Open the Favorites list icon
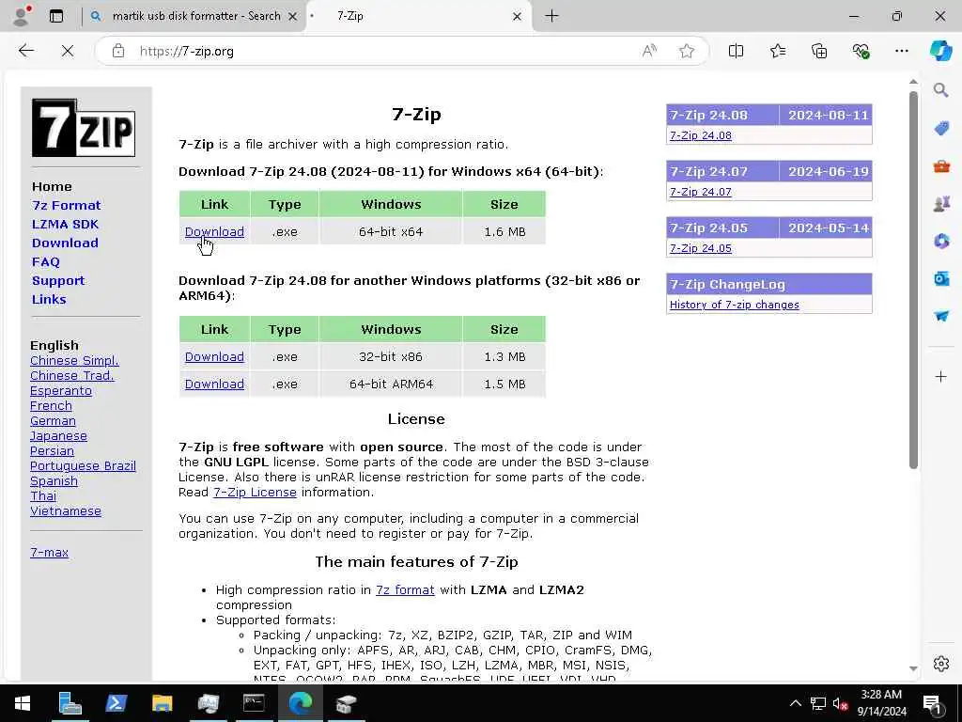The height and width of the screenshot is (722, 962). click(778, 51)
